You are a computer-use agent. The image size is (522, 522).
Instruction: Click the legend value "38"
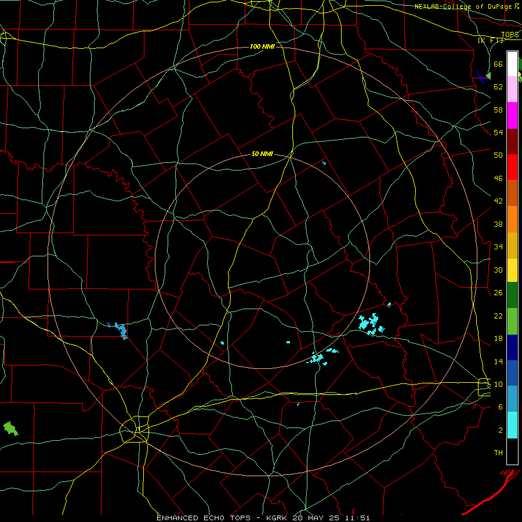click(x=498, y=224)
